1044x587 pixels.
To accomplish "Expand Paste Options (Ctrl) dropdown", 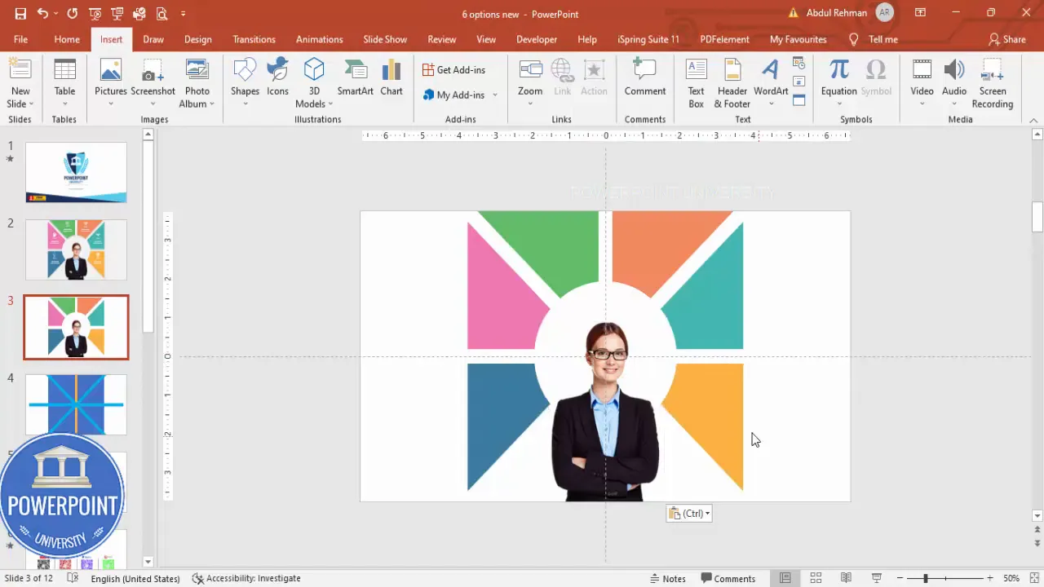I will click(x=707, y=514).
